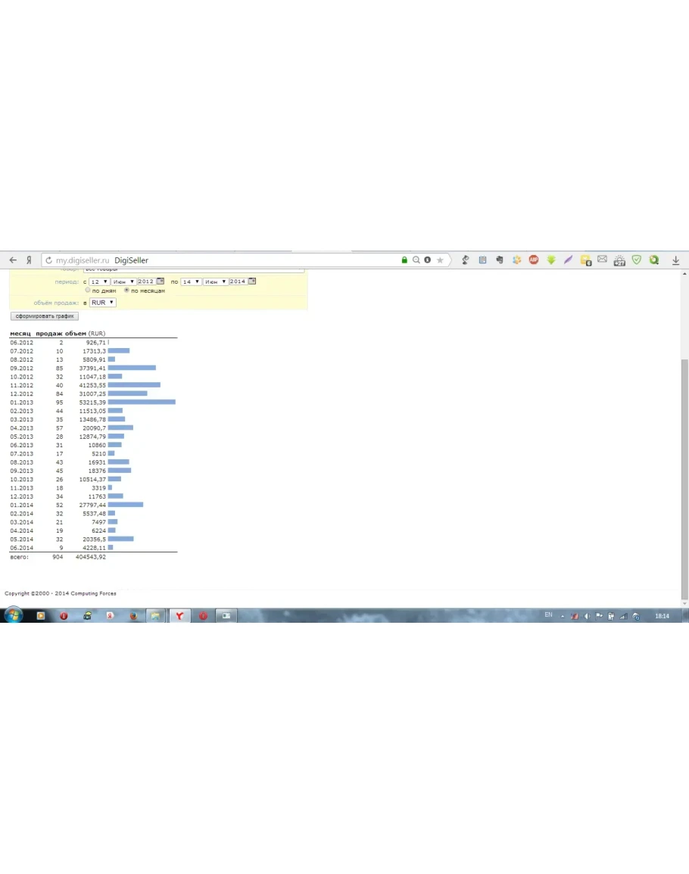Image resolution: width=689 pixels, height=874 pixels.
Task: Select the 'по месяцам' radio option
Action: click(x=126, y=291)
